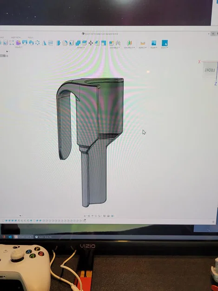Click the New Component assemble icon

(111, 43)
